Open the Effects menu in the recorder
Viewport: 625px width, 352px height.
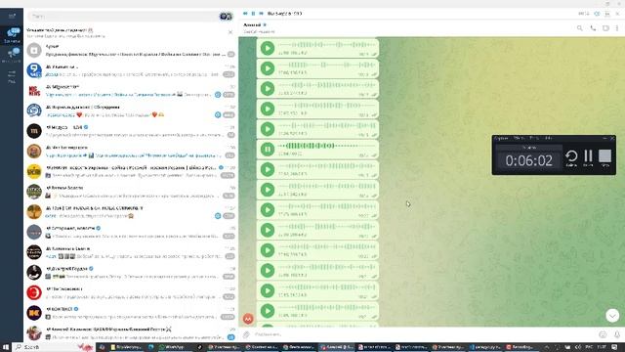[x=519, y=138]
